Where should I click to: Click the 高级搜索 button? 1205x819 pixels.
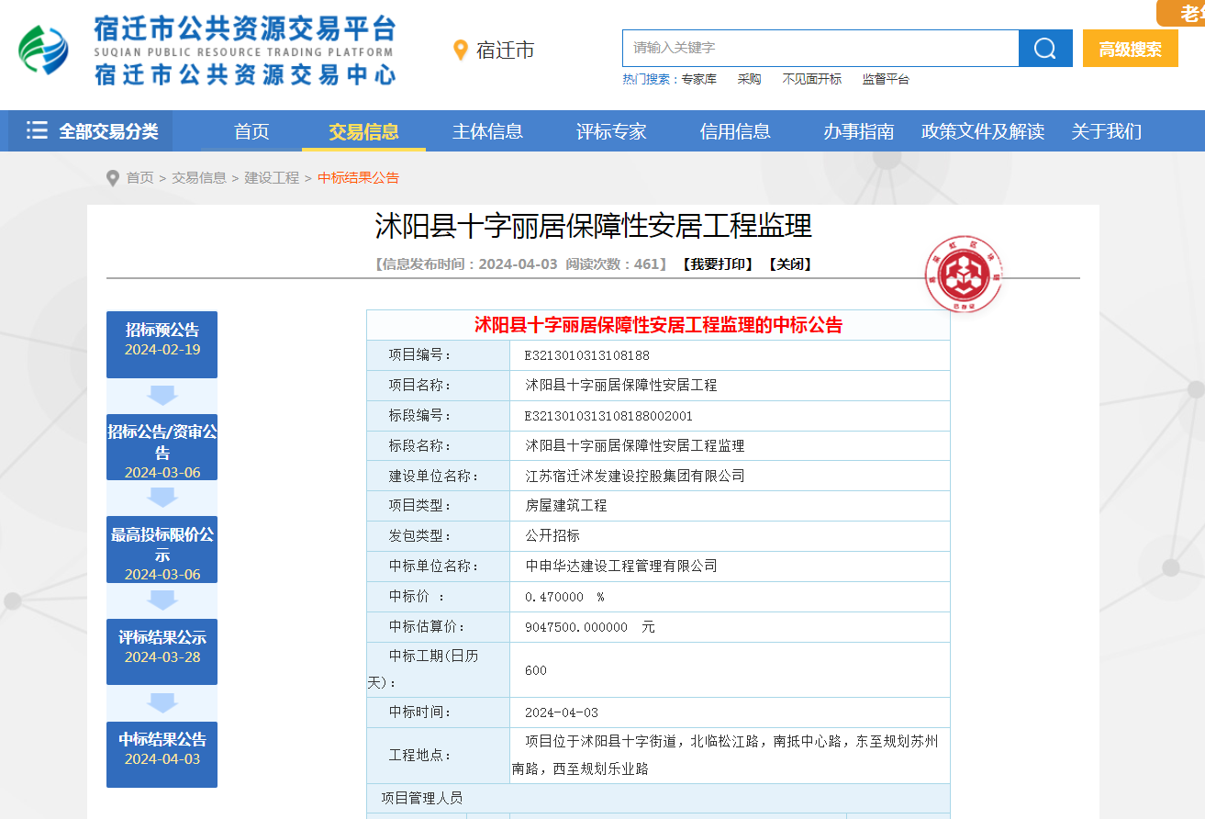pyautogui.click(x=1130, y=49)
